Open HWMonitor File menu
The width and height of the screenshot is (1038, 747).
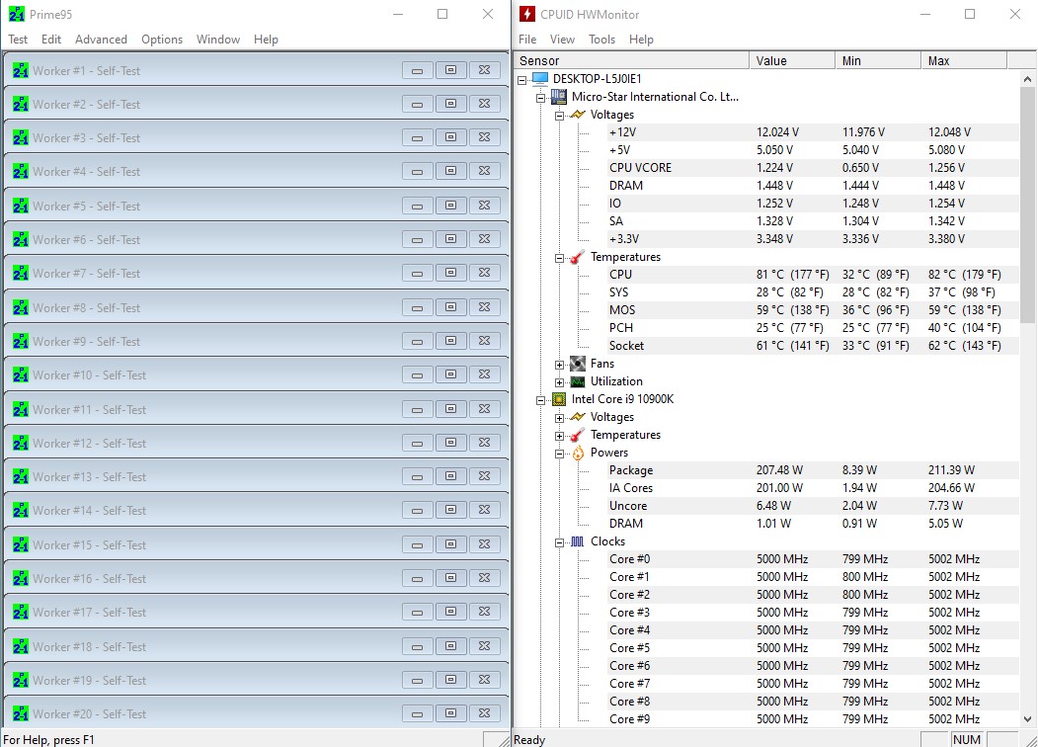(x=527, y=40)
